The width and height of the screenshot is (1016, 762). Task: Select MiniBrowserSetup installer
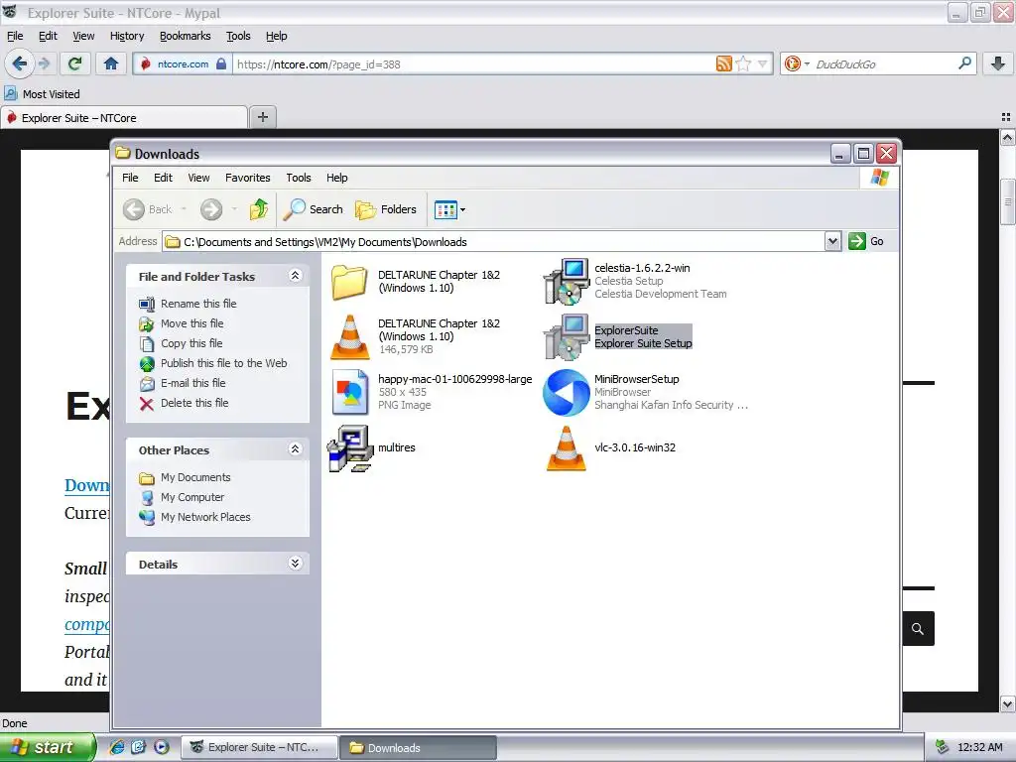click(645, 391)
